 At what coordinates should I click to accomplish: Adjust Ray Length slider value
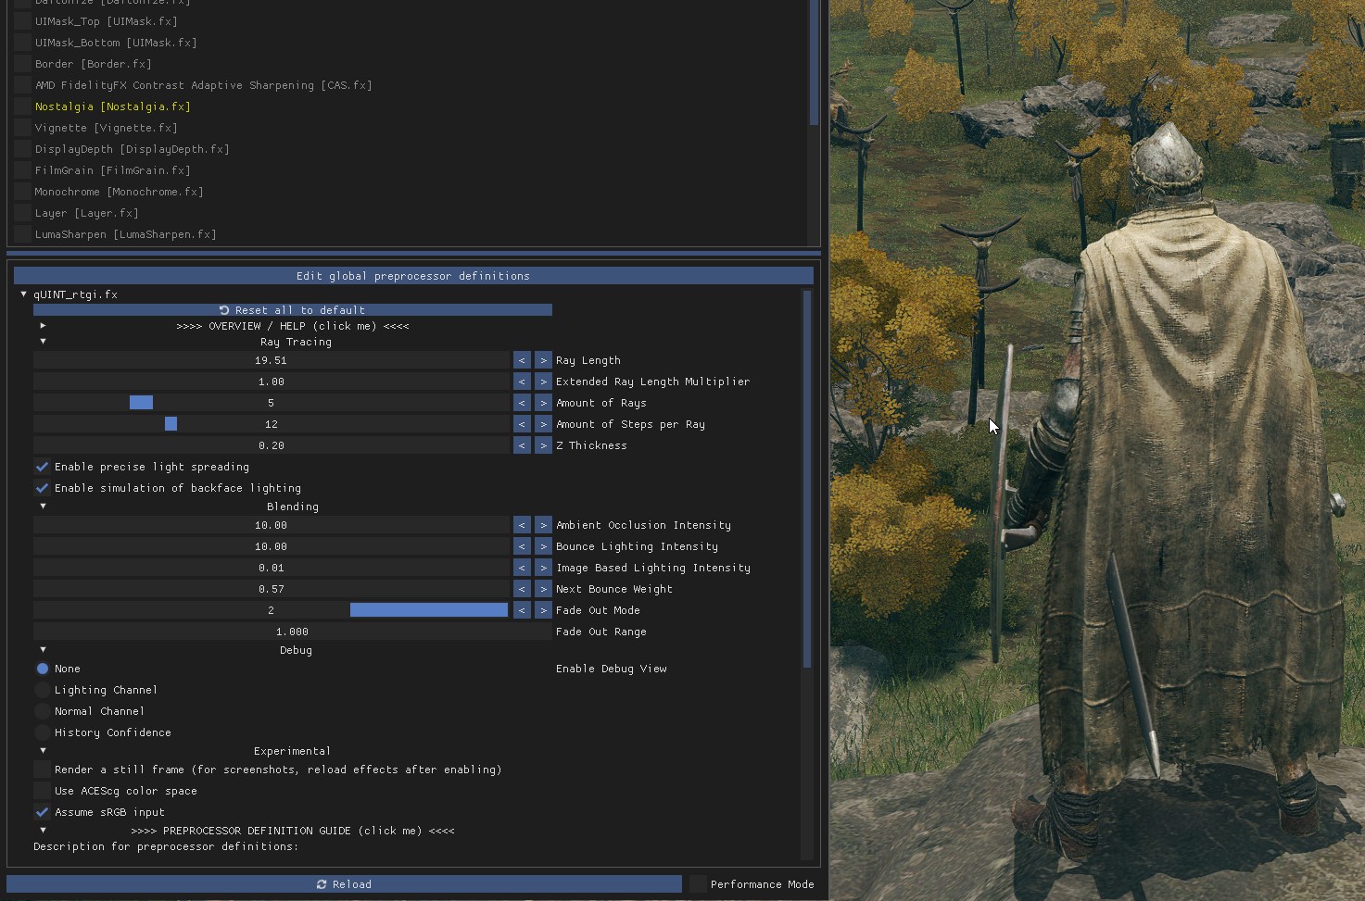pyautogui.click(x=272, y=360)
